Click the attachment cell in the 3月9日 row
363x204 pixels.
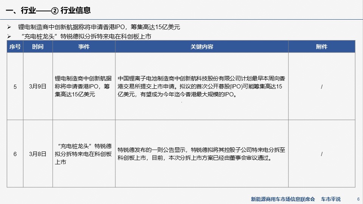[321, 86]
